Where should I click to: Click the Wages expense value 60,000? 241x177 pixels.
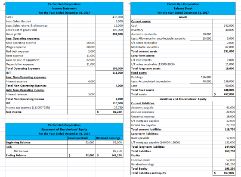[91, 47]
